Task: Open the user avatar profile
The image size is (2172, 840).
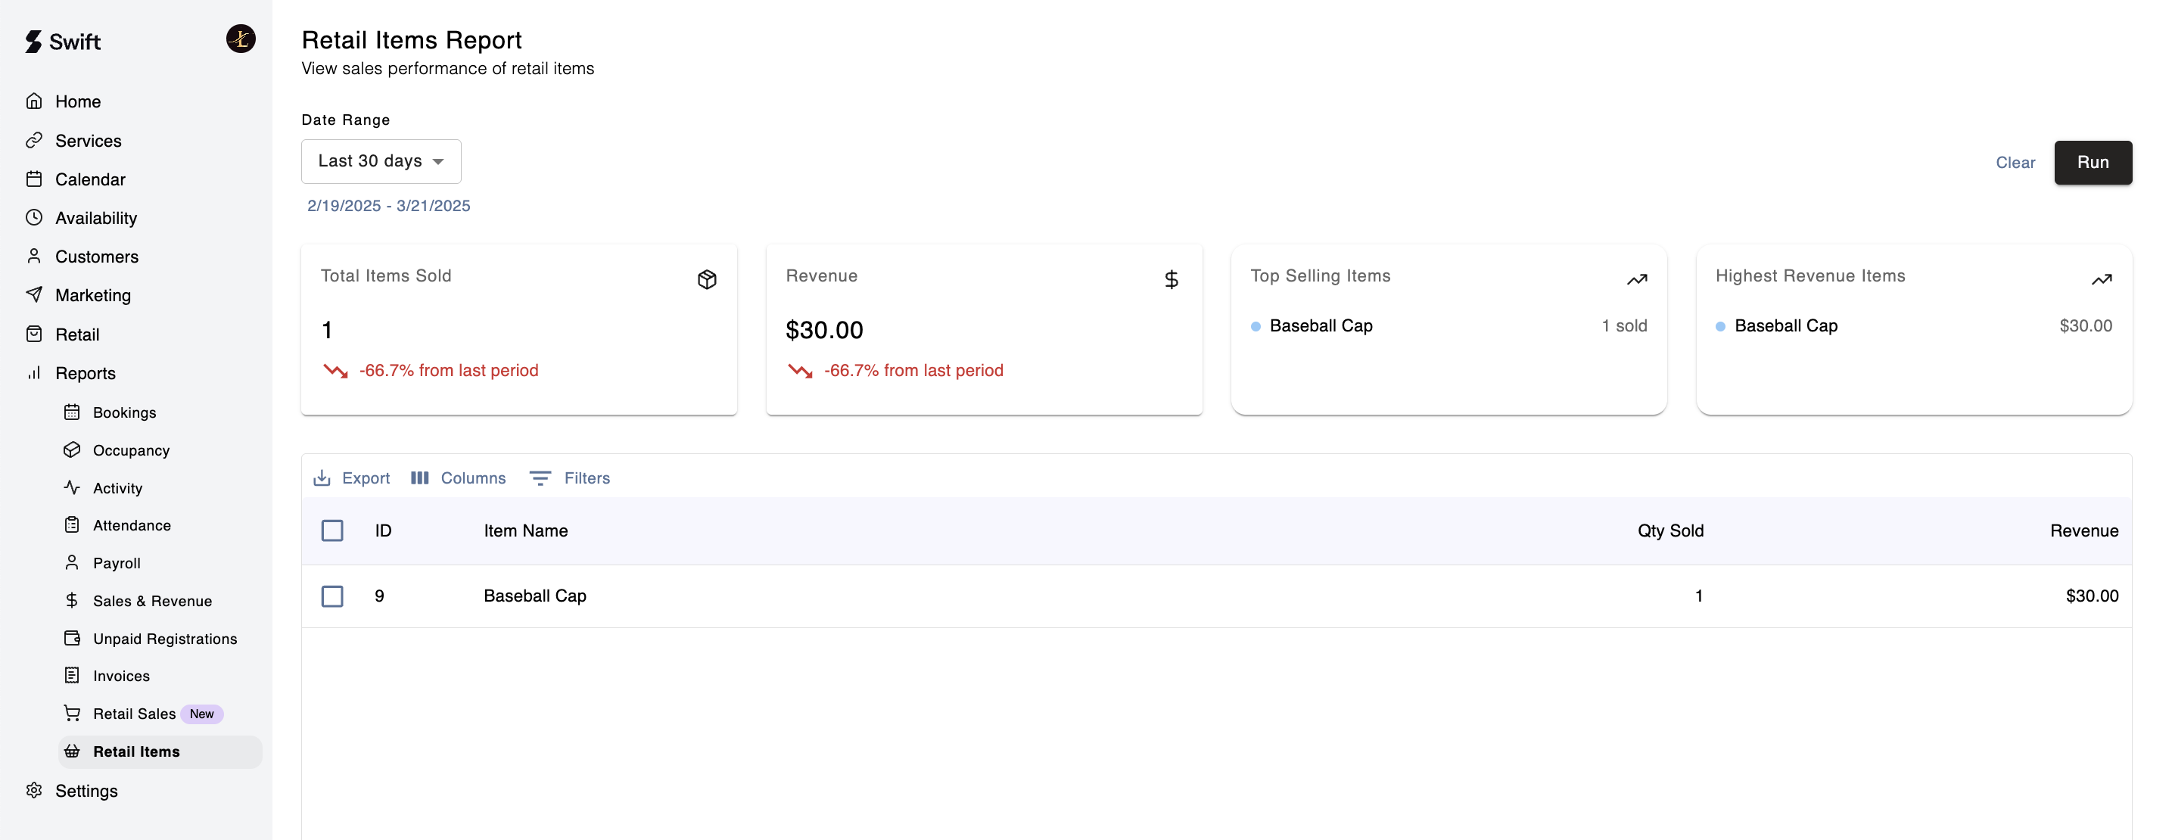Action: click(241, 39)
